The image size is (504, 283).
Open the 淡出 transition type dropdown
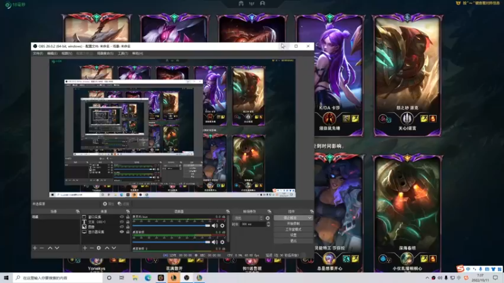coord(248,218)
